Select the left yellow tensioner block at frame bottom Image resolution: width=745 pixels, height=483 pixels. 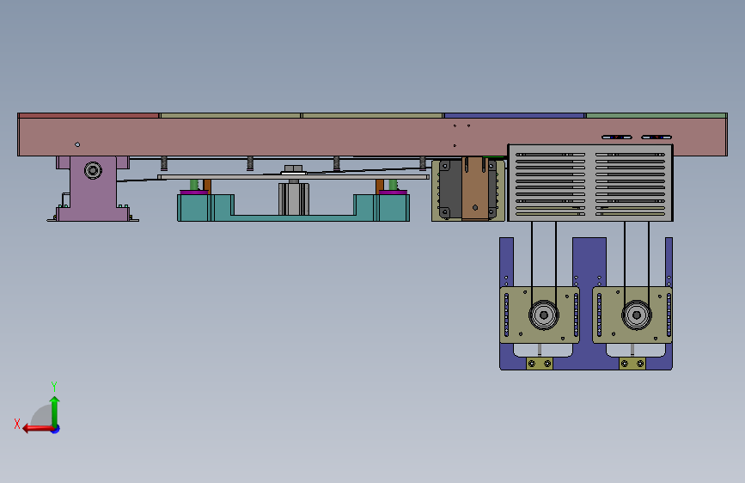pos(540,364)
